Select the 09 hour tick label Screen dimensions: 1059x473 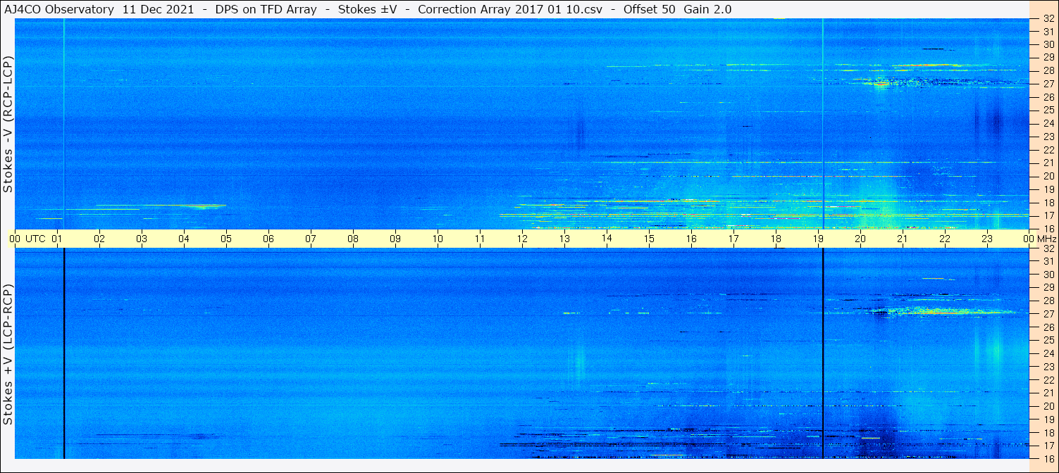pyautogui.click(x=395, y=239)
